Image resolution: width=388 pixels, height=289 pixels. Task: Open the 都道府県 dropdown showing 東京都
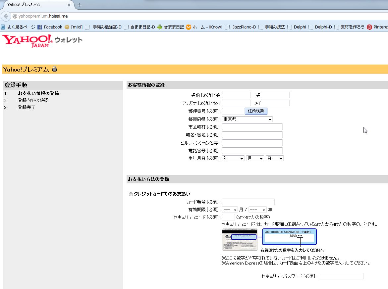[x=247, y=119]
